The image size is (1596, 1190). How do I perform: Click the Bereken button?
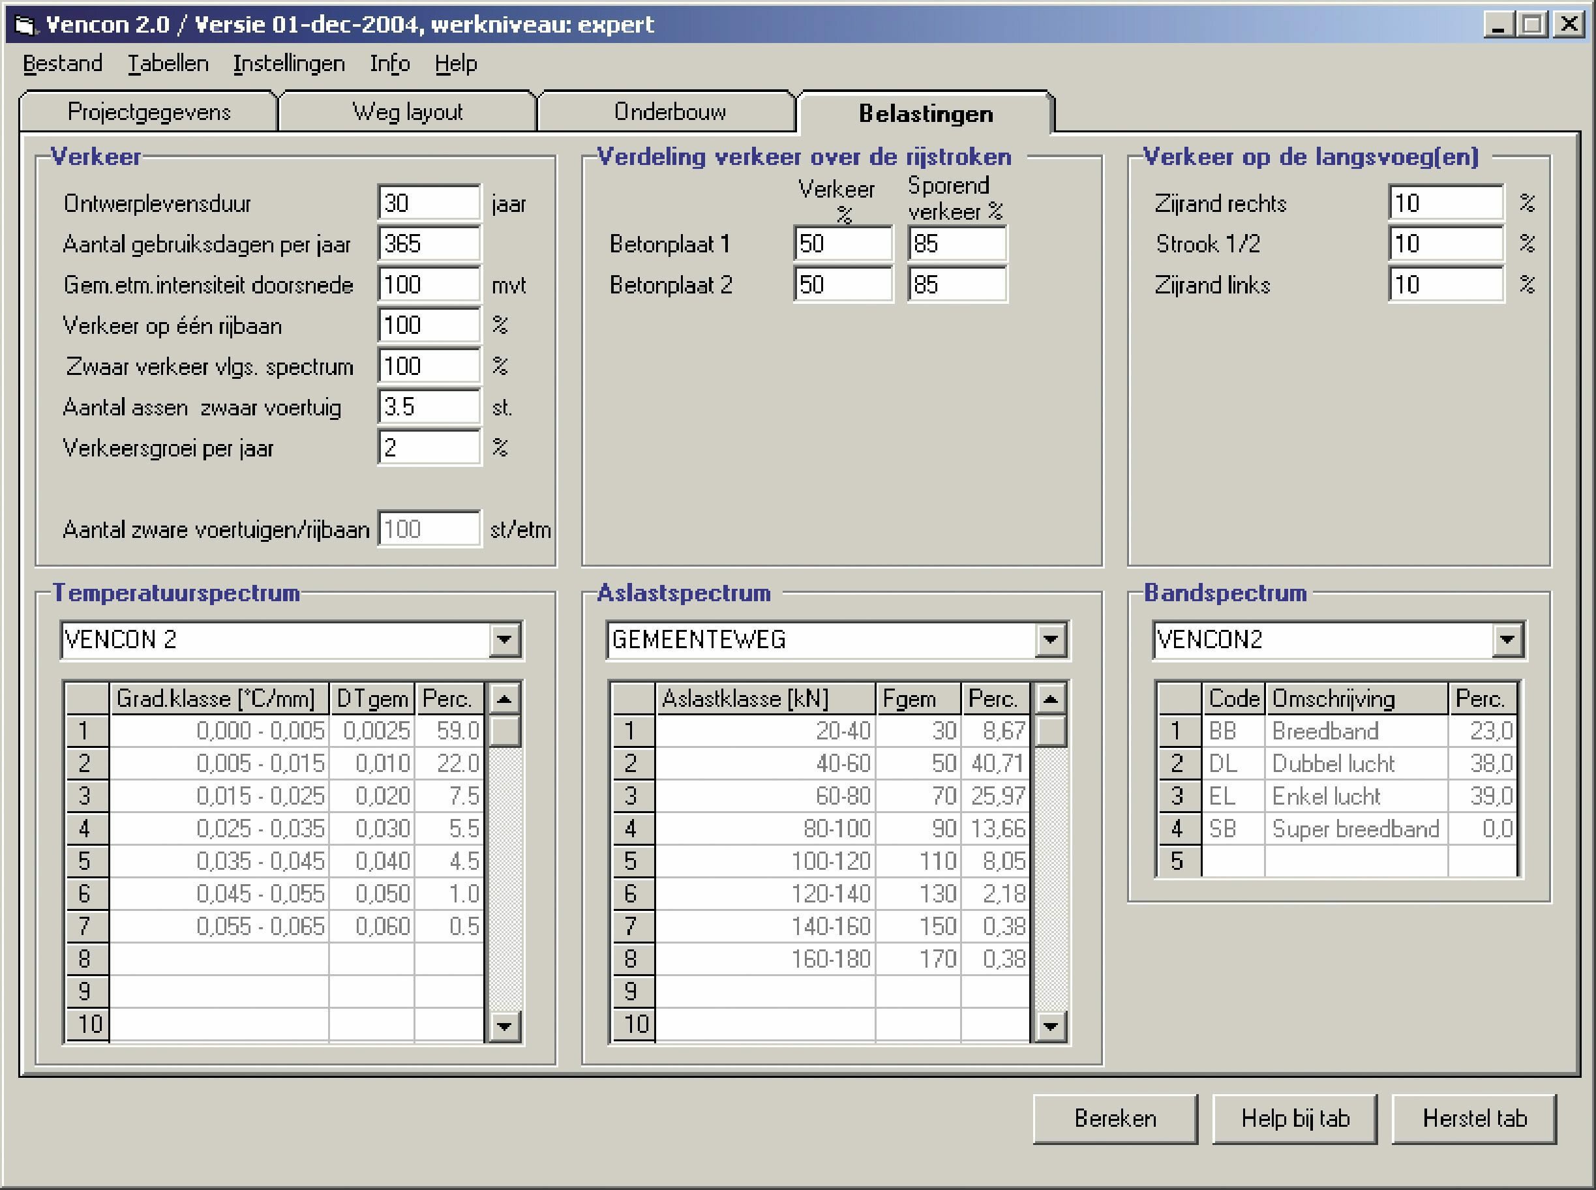(x=1115, y=1118)
